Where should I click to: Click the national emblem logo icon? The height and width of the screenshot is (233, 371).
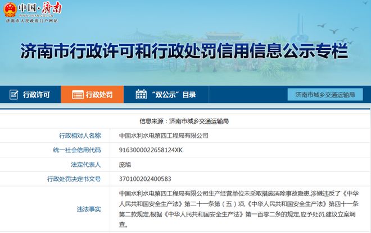(10, 9)
